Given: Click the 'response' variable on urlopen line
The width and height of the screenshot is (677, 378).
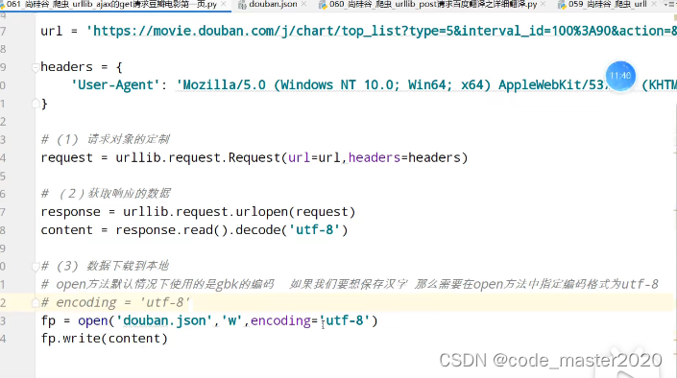Looking at the screenshot, I should [70, 212].
